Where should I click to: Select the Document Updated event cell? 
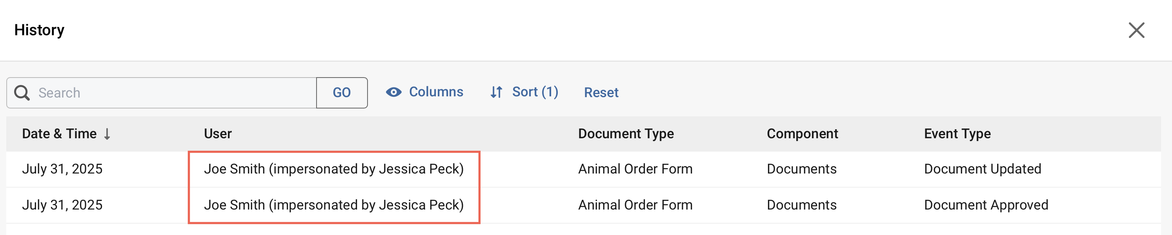tap(982, 169)
